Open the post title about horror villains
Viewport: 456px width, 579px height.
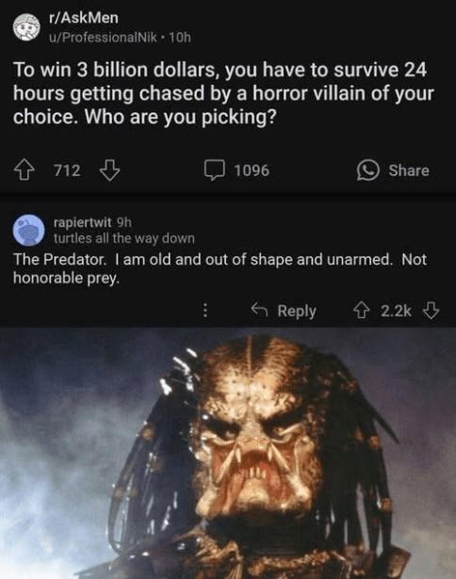pos(223,93)
